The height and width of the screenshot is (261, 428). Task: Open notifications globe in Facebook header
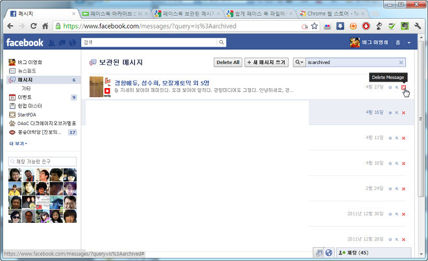(73, 43)
